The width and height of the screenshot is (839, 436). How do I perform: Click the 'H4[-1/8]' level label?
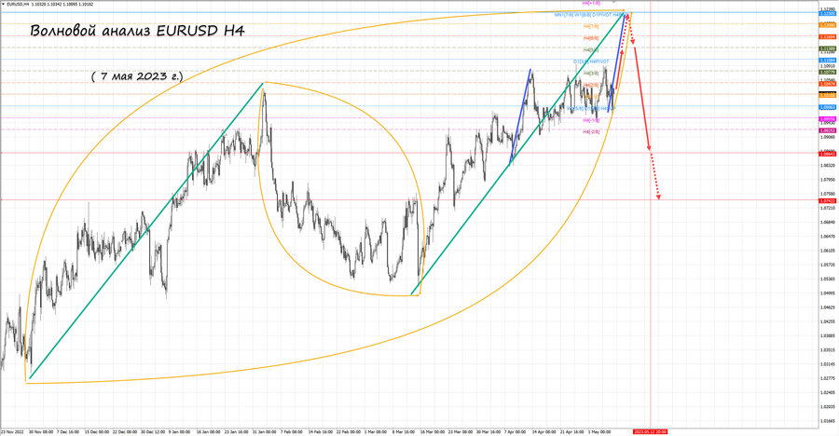591,120
